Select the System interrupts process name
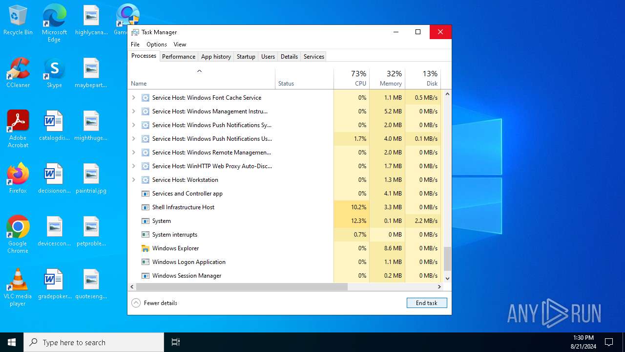The height and width of the screenshot is (352, 625). click(x=175, y=235)
